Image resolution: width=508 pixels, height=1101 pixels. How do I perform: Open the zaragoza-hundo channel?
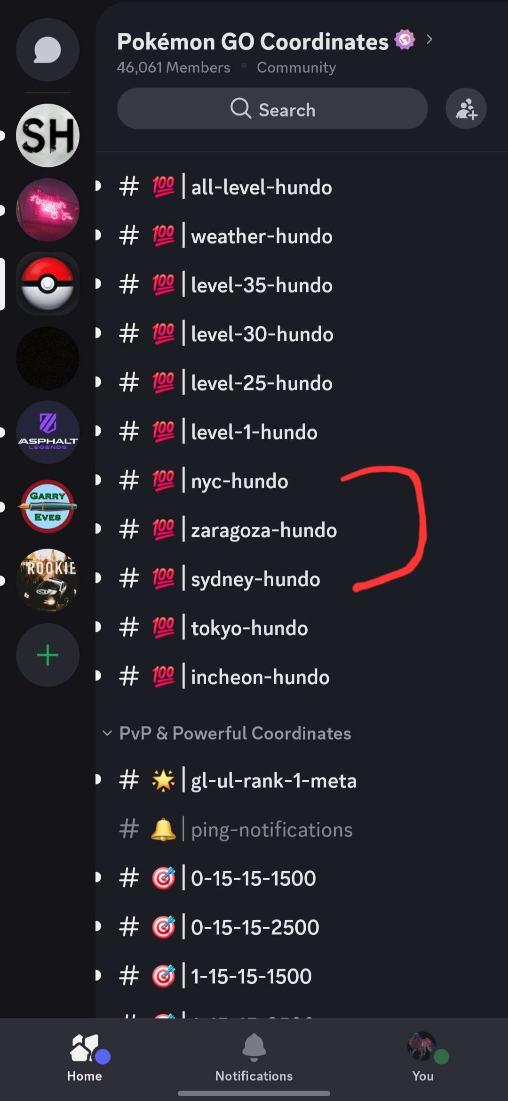[x=301, y=530]
